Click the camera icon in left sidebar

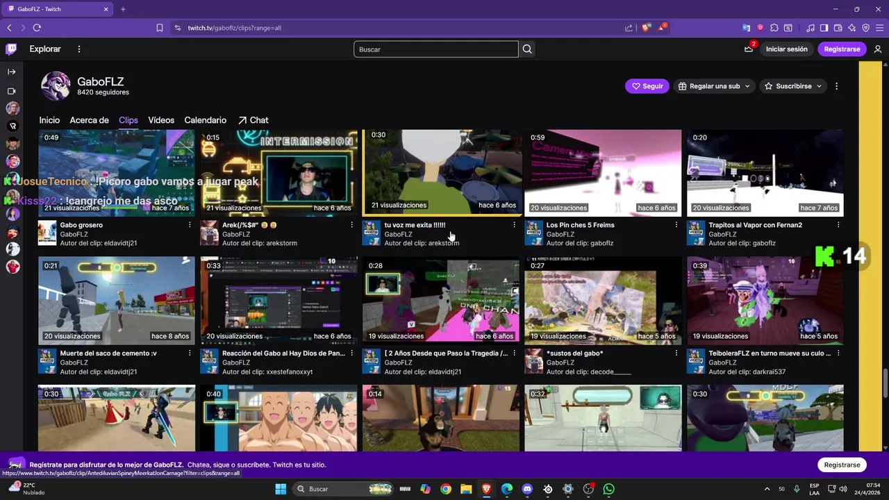point(12,91)
